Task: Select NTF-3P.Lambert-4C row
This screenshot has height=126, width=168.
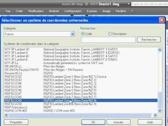Action: coord(81,56)
